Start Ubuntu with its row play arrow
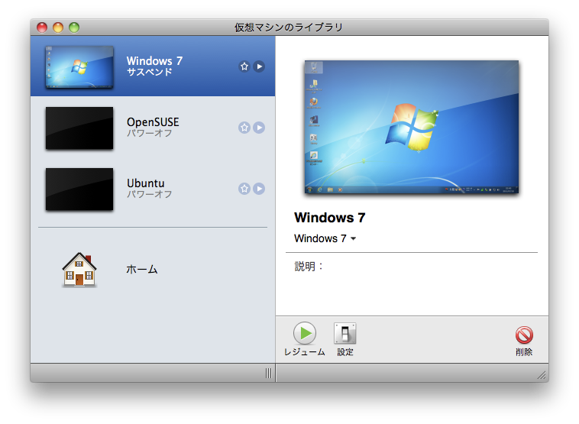This screenshot has width=579, height=424. pyautogui.click(x=259, y=189)
